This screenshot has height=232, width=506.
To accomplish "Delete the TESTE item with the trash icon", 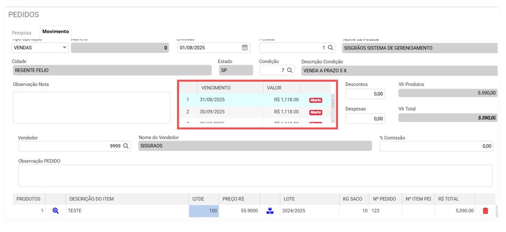I will pos(485,211).
